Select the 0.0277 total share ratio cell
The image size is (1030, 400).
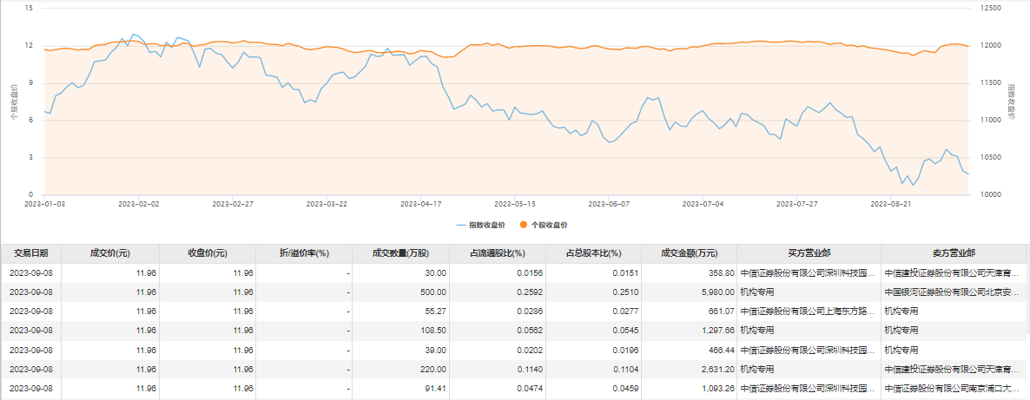[x=594, y=311]
